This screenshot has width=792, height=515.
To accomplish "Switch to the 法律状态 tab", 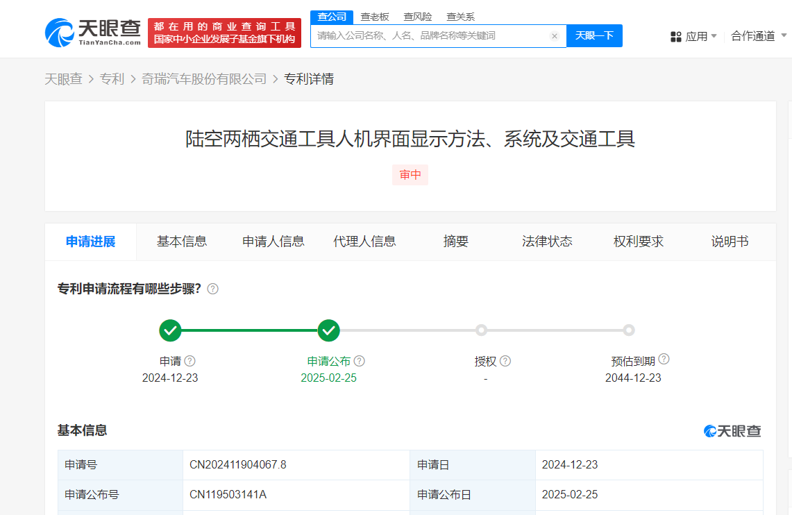I will click(x=547, y=242).
